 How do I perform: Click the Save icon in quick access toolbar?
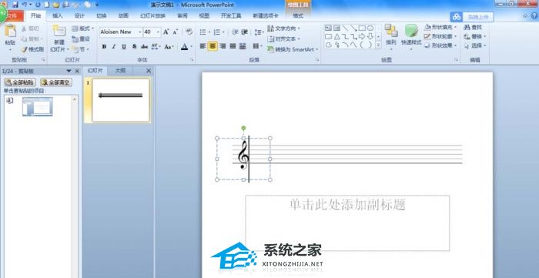15,5
